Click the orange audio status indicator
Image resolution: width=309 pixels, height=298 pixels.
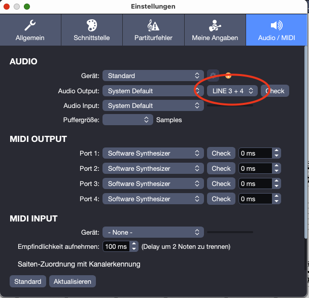point(228,76)
